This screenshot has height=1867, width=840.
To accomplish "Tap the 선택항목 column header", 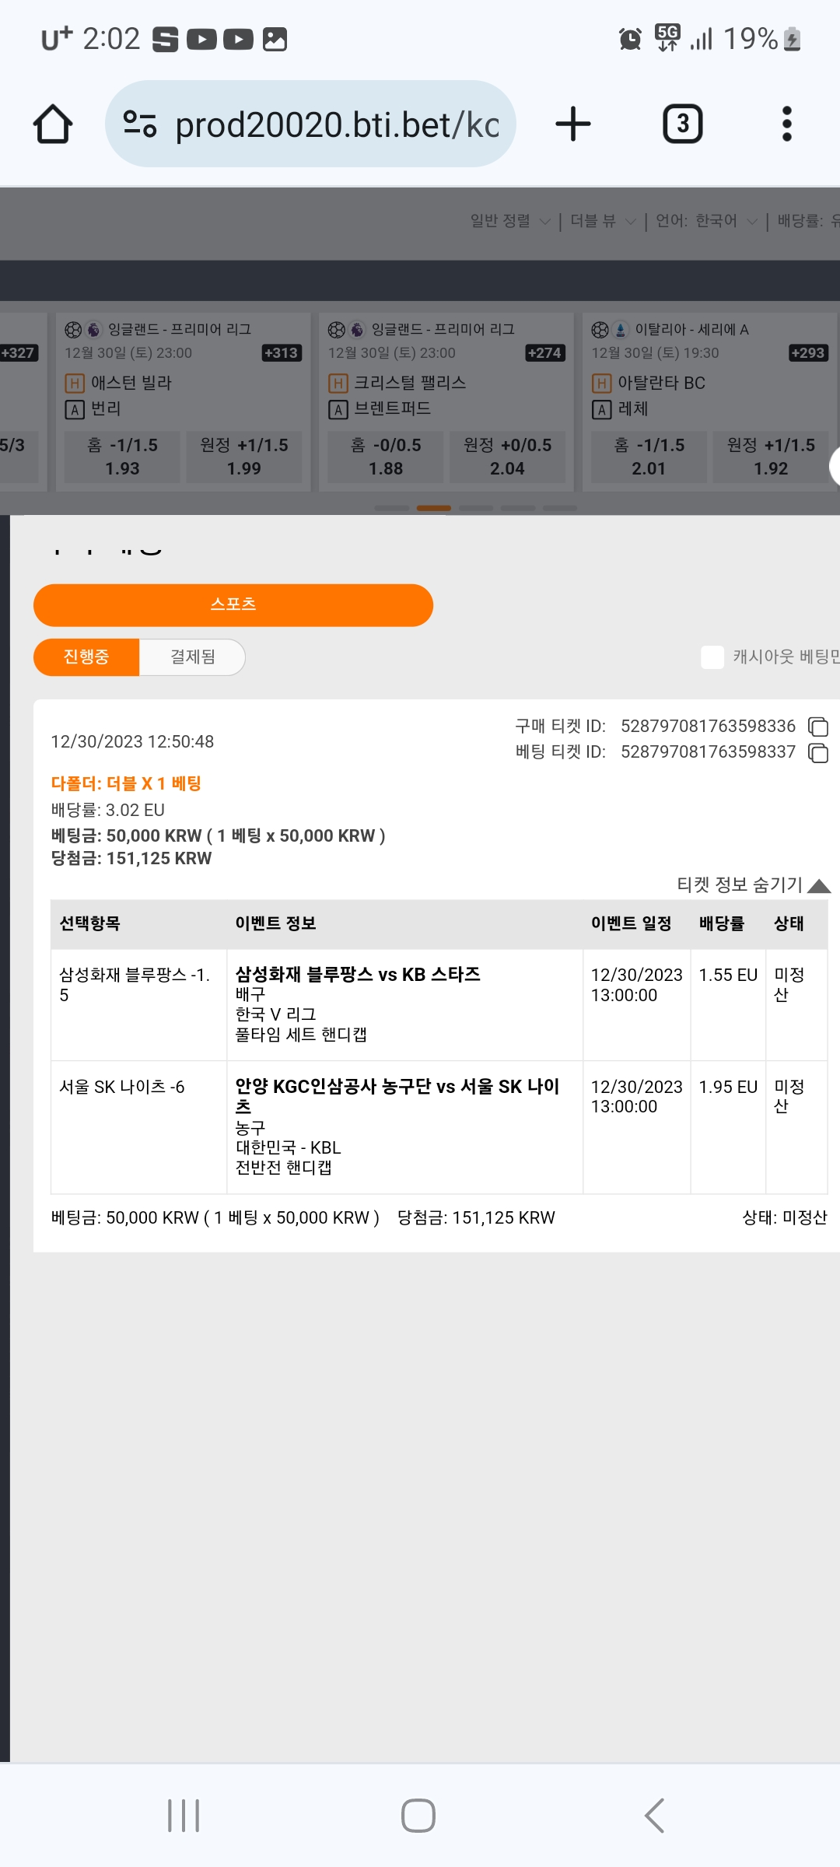I will tap(90, 923).
